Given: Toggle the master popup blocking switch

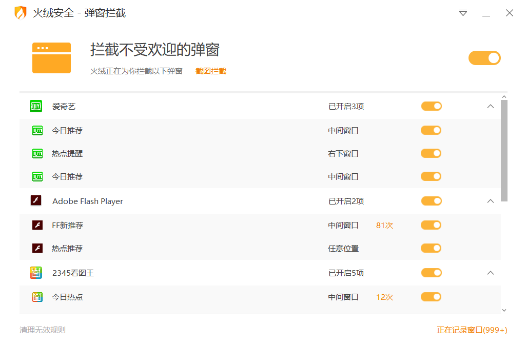Looking at the screenshot, I should [484, 58].
